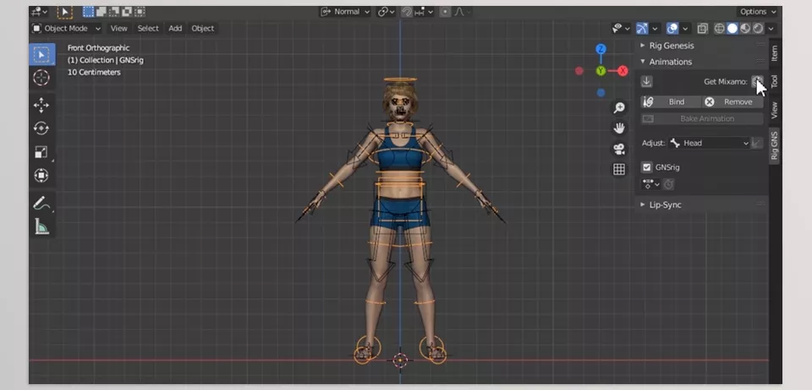Image resolution: width=812 pixels, height=390 pixels.
Task: Click the import download-arrow icon in Animations
Action: click(x=647, y=81)
